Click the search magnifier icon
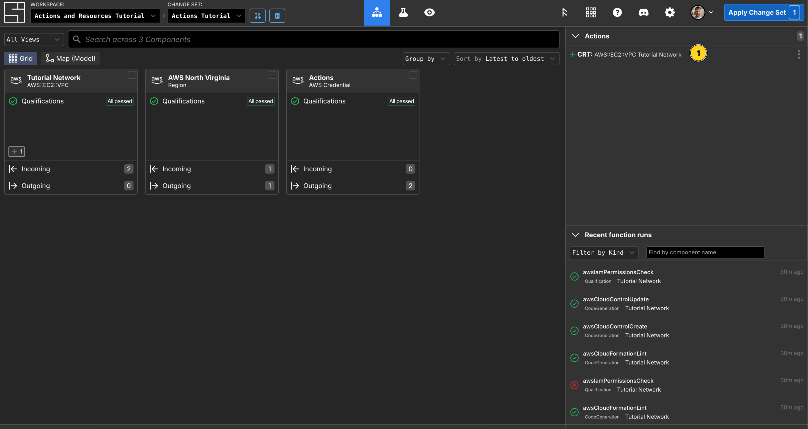This screenshot has width=808, height=429. pyautogui.click(x=77, y=39)
